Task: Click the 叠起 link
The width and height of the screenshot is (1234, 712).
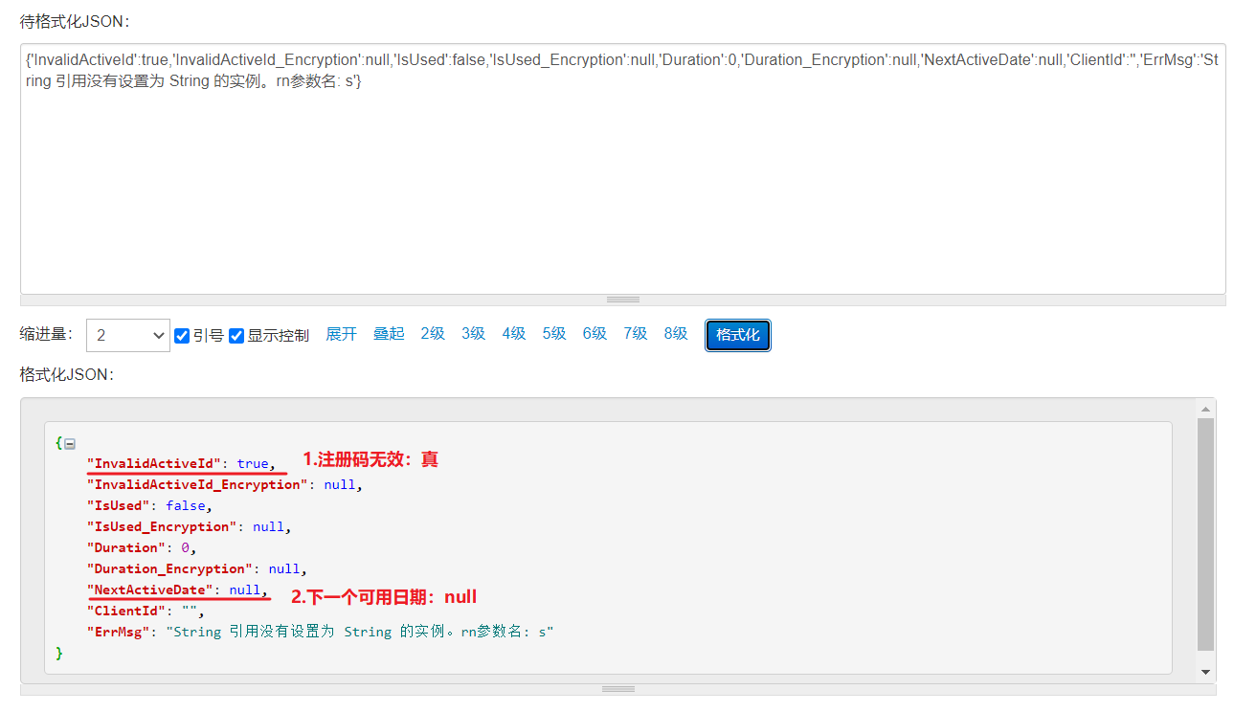Action: (389, 334)
